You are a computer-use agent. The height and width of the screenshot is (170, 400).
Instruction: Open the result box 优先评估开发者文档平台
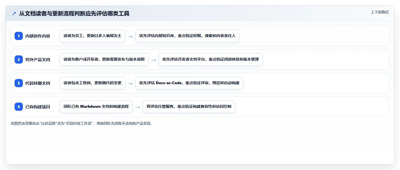(x=211, y=59)
